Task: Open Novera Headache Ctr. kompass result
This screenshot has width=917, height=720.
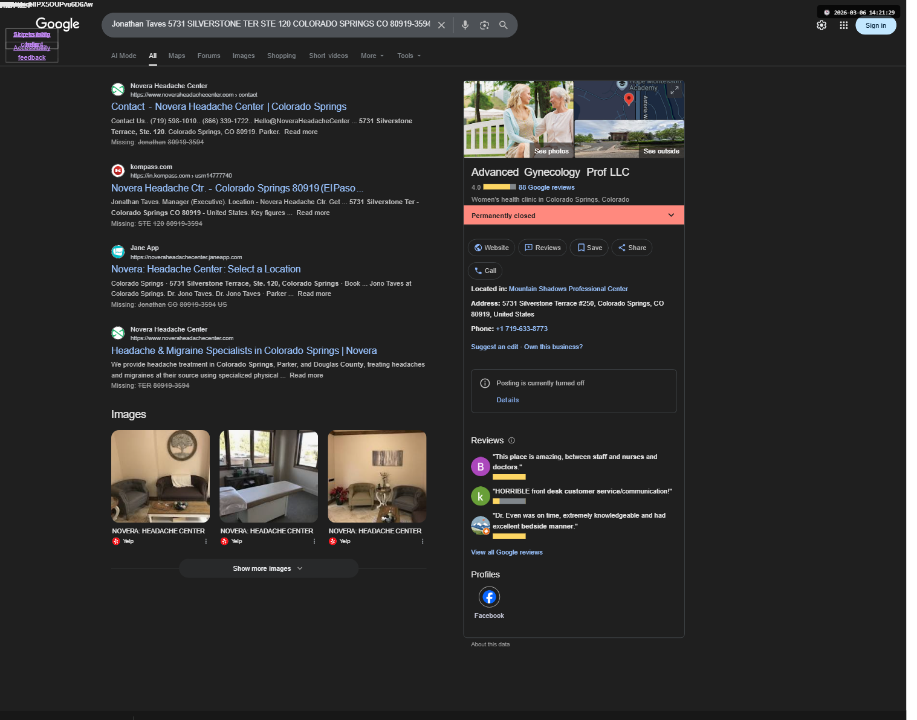Action: [237, 188]
